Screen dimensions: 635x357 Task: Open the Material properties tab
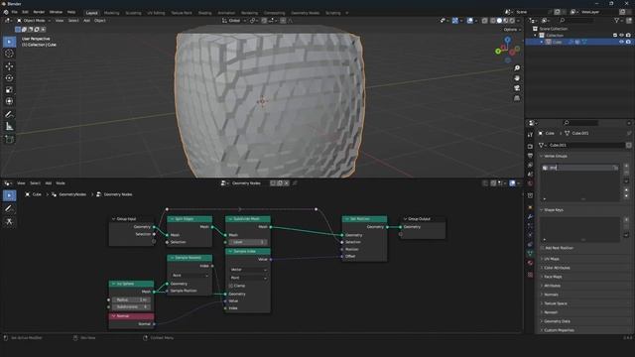(x=530, y=263)
